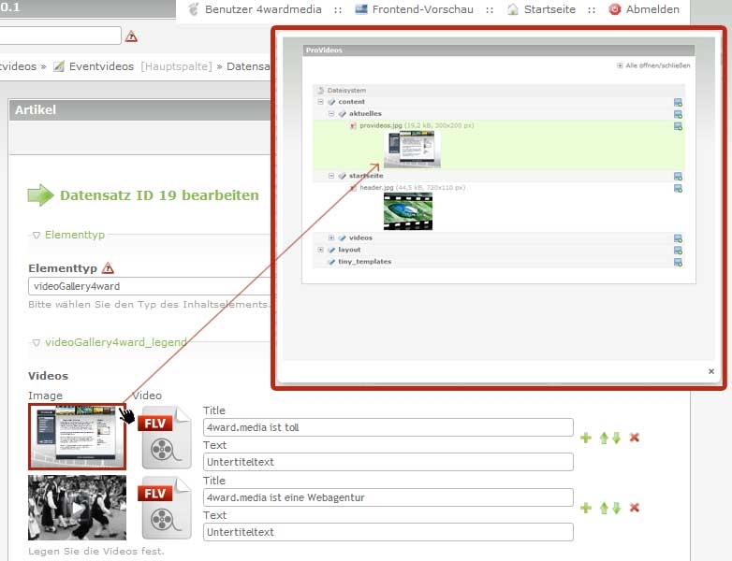Collapse the content folder in file tree
Viewport: 732px width, 561px height.
coord(320,102)
